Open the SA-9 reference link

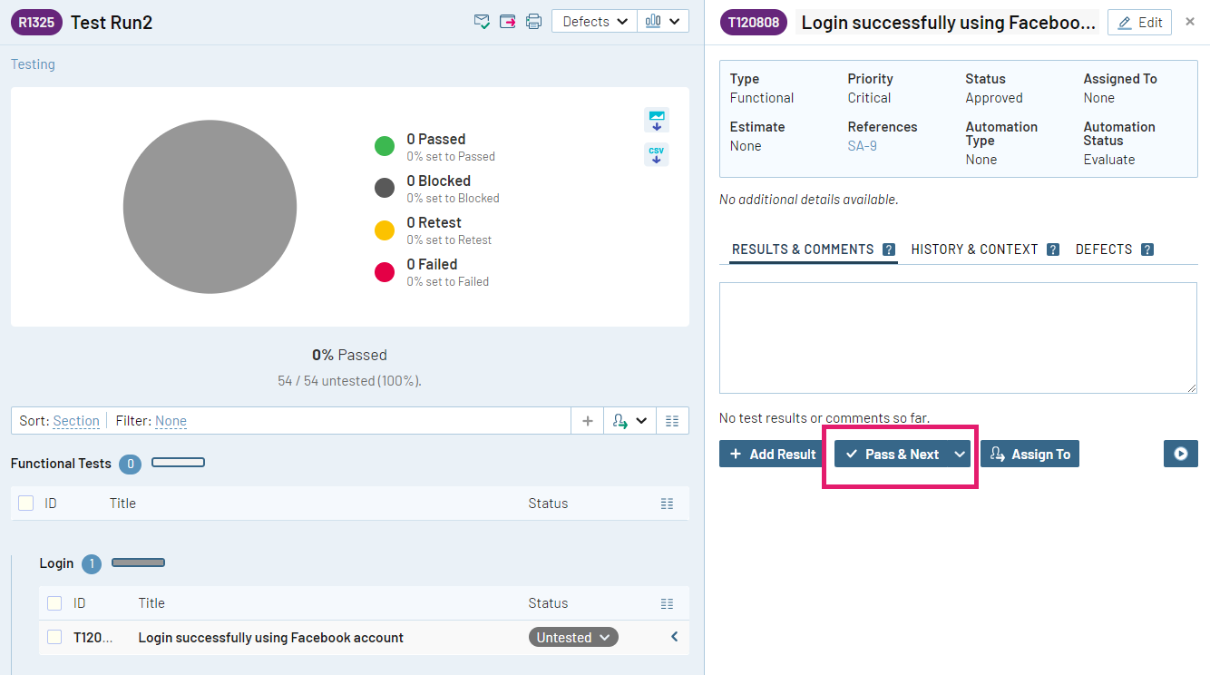click(x=862, y=146)
